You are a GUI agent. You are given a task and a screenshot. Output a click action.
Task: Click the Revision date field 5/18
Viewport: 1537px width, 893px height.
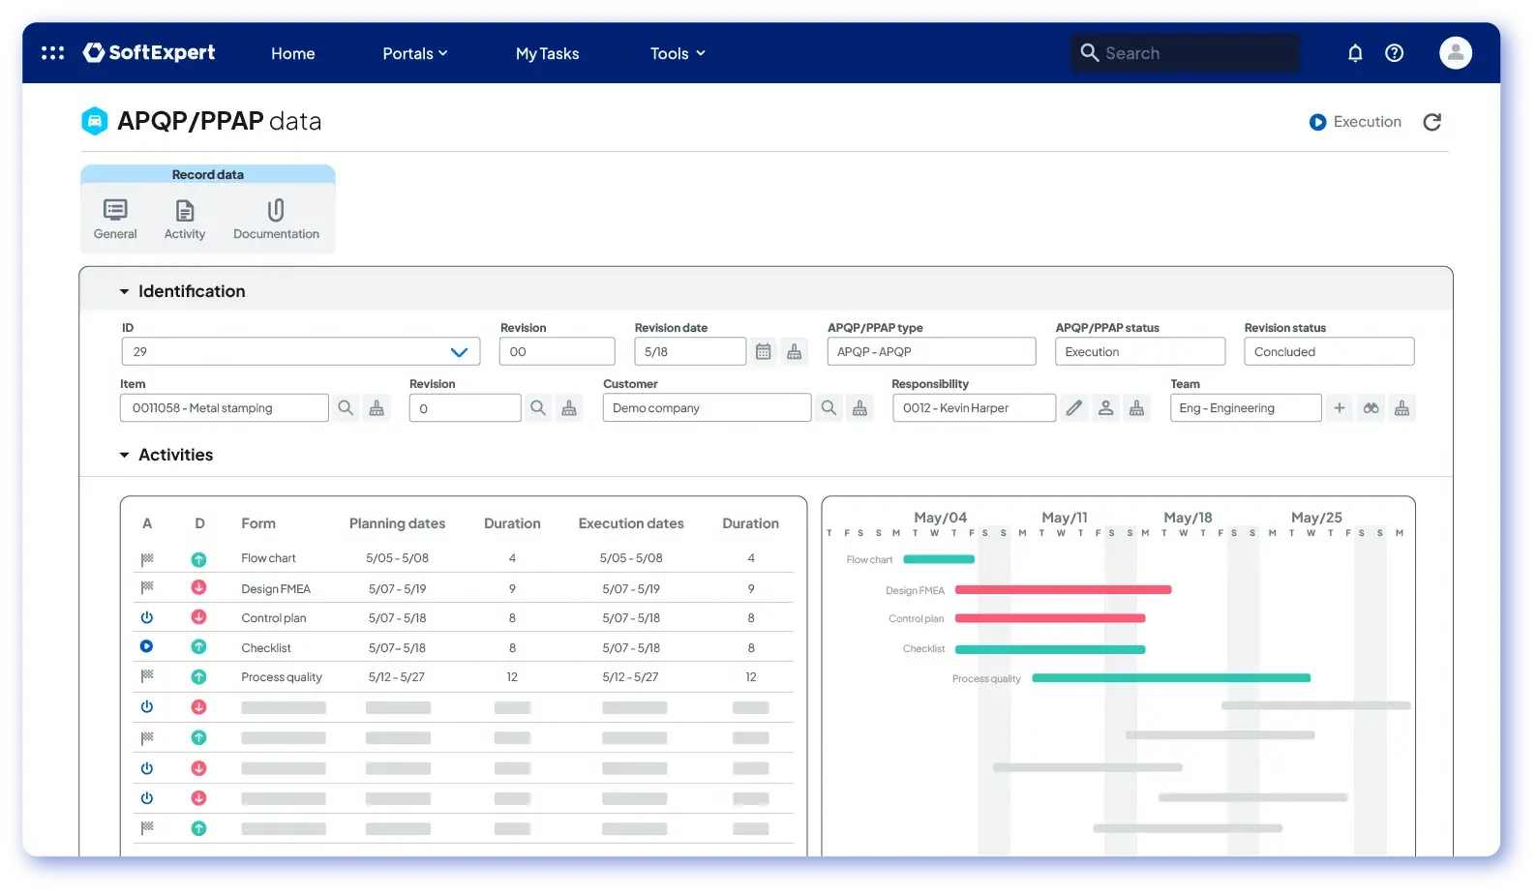coord(690,351)
